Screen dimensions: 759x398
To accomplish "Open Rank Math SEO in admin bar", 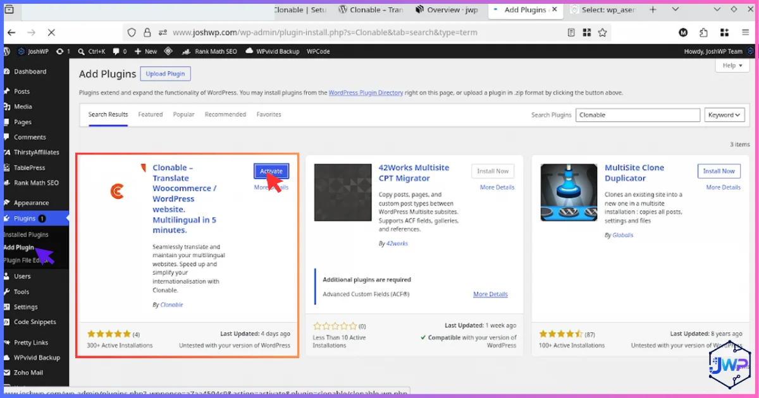I will tap(209, 51).
